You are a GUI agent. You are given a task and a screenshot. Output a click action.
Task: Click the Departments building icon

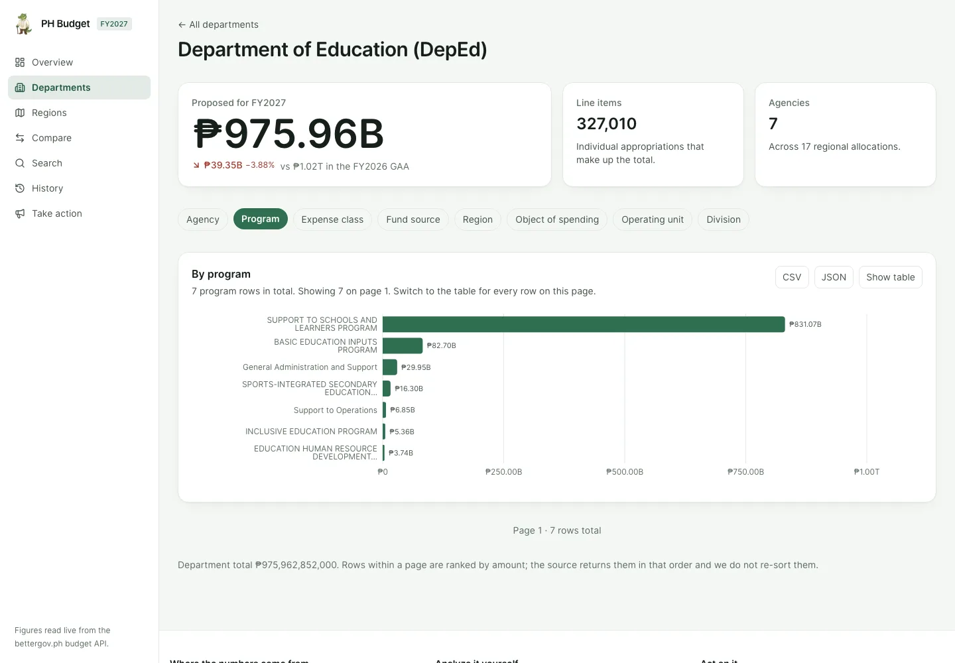point(20,88)
